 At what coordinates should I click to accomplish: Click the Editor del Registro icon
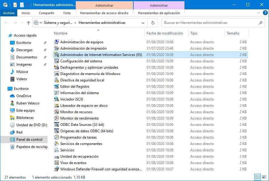[56, 87]
